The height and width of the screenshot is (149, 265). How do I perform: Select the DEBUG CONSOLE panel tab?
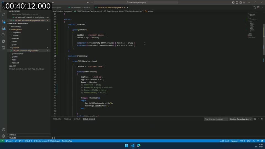[89, 119]
